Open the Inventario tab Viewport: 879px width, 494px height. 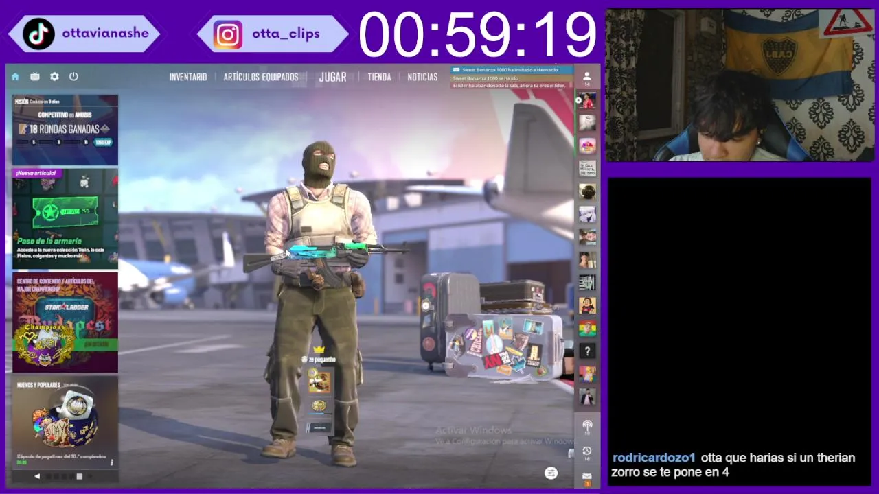point(188,77)
